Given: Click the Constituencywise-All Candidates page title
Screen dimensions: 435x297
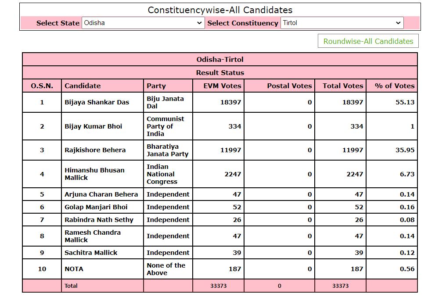Looking at the screenshot, I should (x=220, y=10).
